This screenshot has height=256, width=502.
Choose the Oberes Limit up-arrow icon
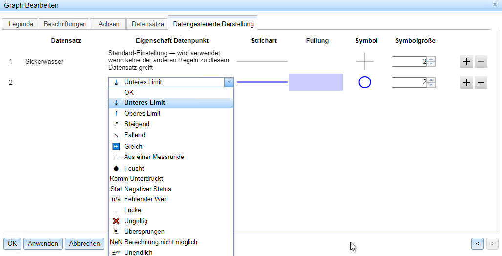[x=116, y=113]
